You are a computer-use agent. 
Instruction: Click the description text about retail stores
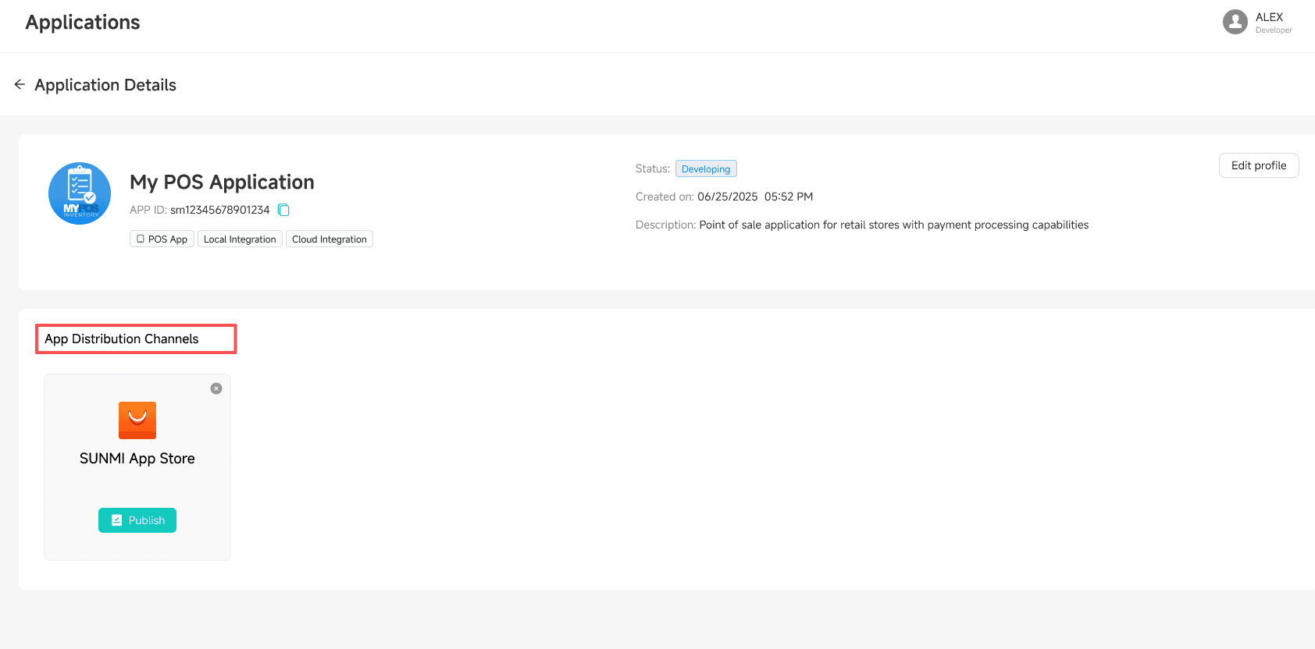point(894,225)
